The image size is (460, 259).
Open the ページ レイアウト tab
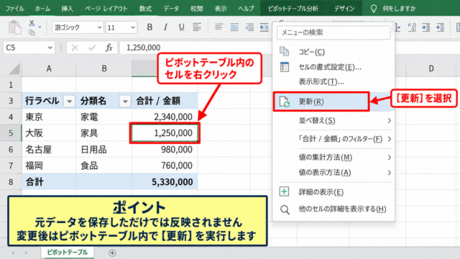pyautogui.click(x=106, y=9)
